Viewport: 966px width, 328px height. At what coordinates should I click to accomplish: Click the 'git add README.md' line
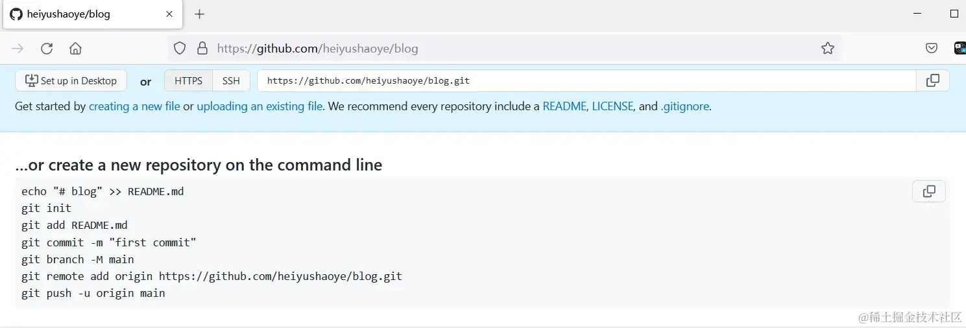click(x=75, y=226)
